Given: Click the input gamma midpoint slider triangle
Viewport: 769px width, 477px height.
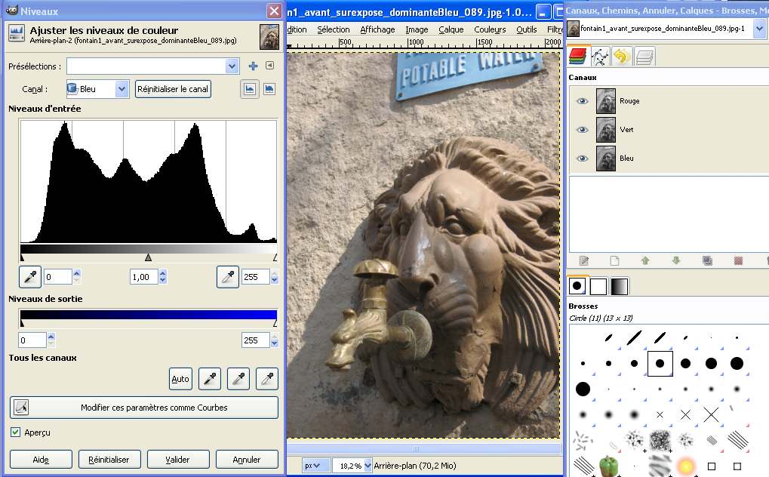Looking at the screenshot, I should click(148, 257).
